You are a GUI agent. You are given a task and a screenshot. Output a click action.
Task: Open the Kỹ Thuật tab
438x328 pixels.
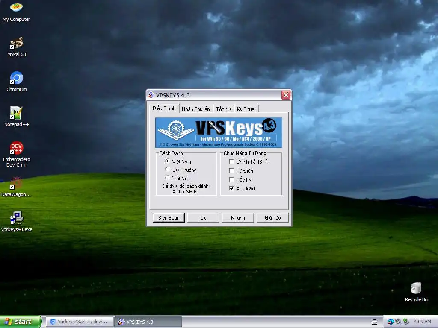pyautogui.click(x=246, y=109)
